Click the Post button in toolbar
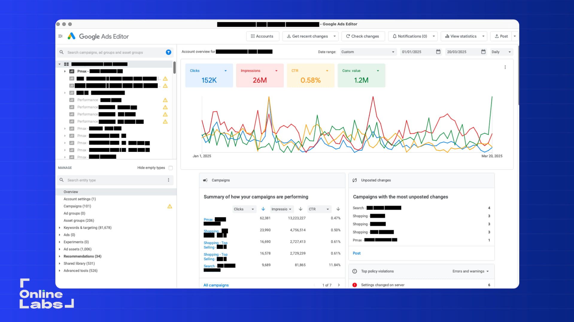 click(501, 36)
